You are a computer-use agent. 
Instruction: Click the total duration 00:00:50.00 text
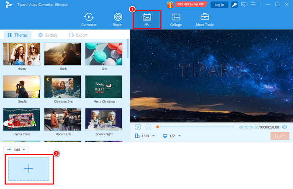(269, 127)
